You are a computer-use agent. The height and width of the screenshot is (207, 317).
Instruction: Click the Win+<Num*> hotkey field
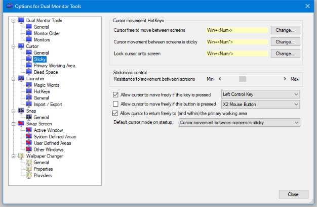(x=237, y=42)
